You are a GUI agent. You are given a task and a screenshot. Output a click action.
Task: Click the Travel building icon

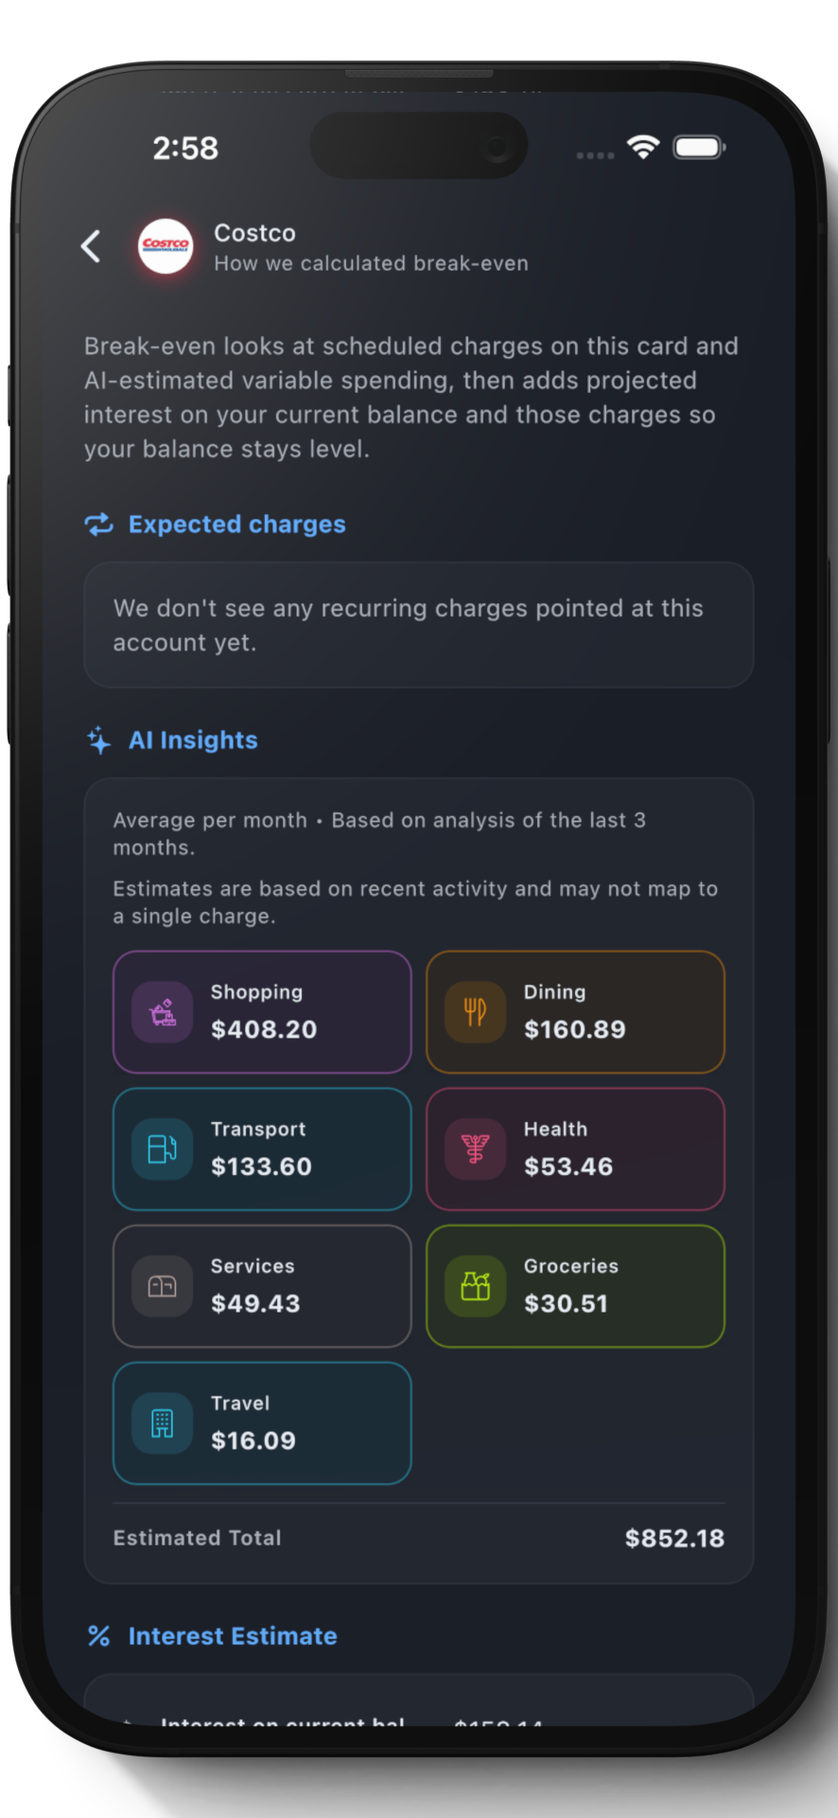click(163, 1423)
